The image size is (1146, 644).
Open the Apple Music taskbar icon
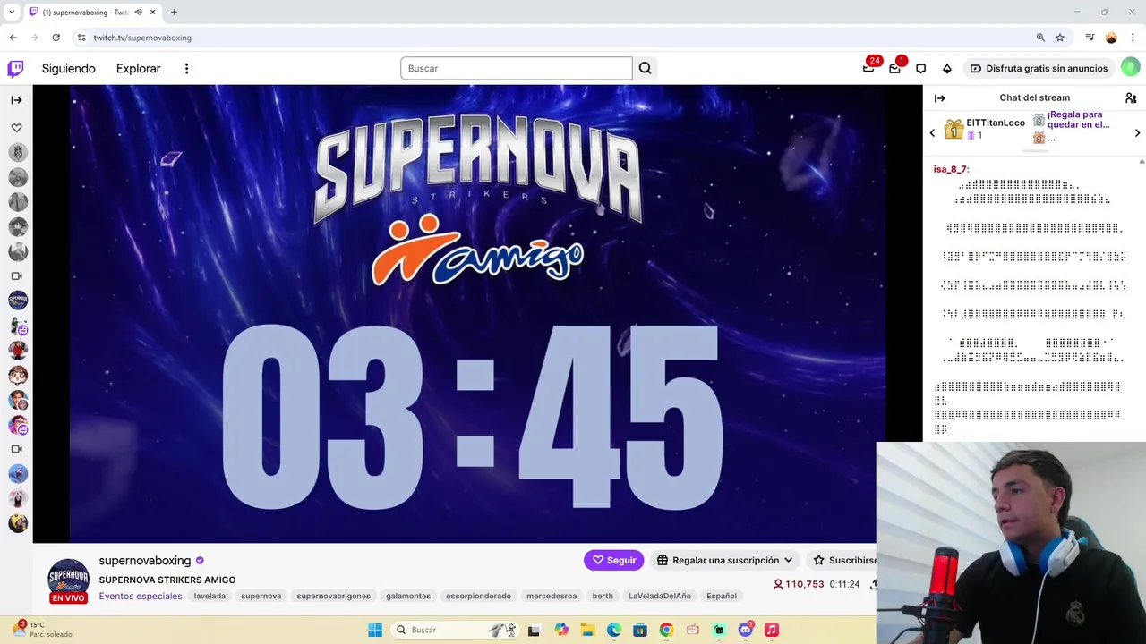771,630
